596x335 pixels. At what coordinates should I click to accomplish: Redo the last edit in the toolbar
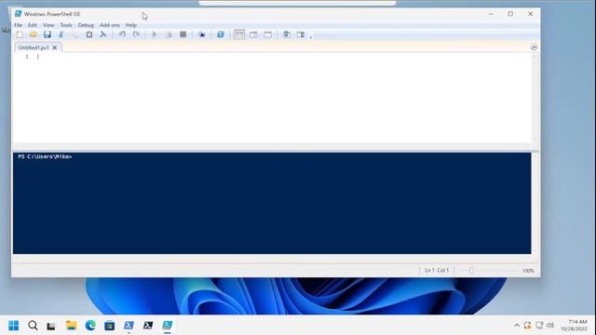[x=136, y=34]
